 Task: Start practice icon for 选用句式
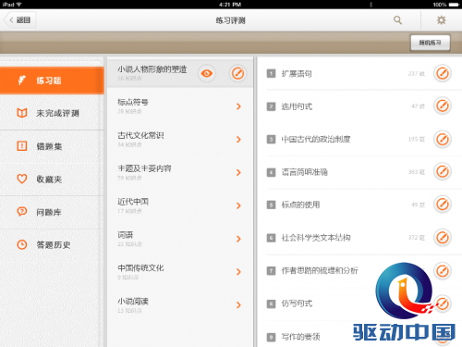443,106
